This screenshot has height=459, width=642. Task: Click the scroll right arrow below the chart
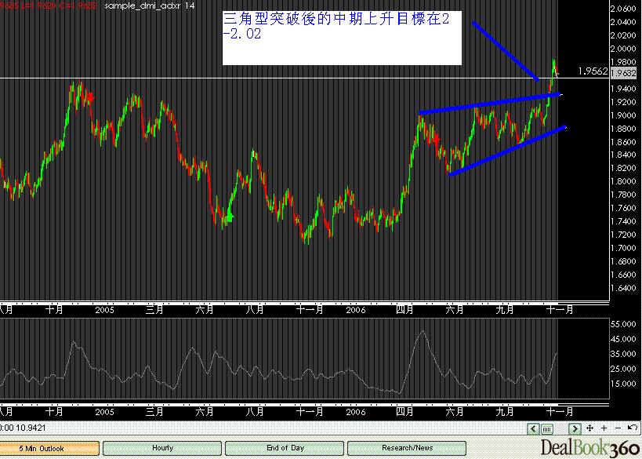pos(575,428)
